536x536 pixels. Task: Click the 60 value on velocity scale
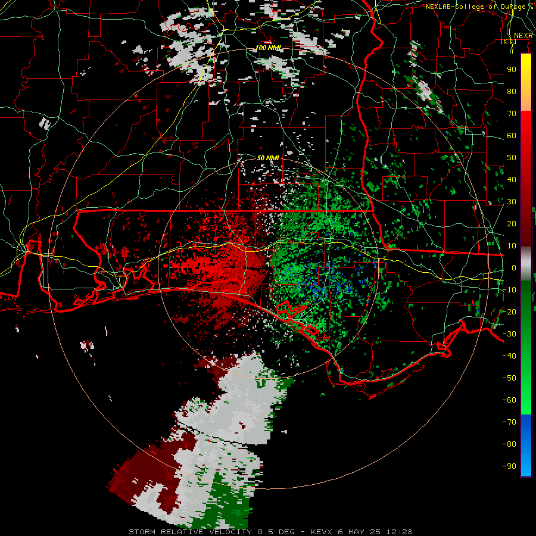coord(512,136)
